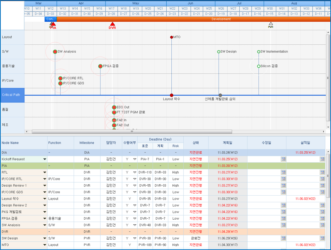
Task: Open 수정일 calendar icon for SW Design
Action: tap(283, 238)
